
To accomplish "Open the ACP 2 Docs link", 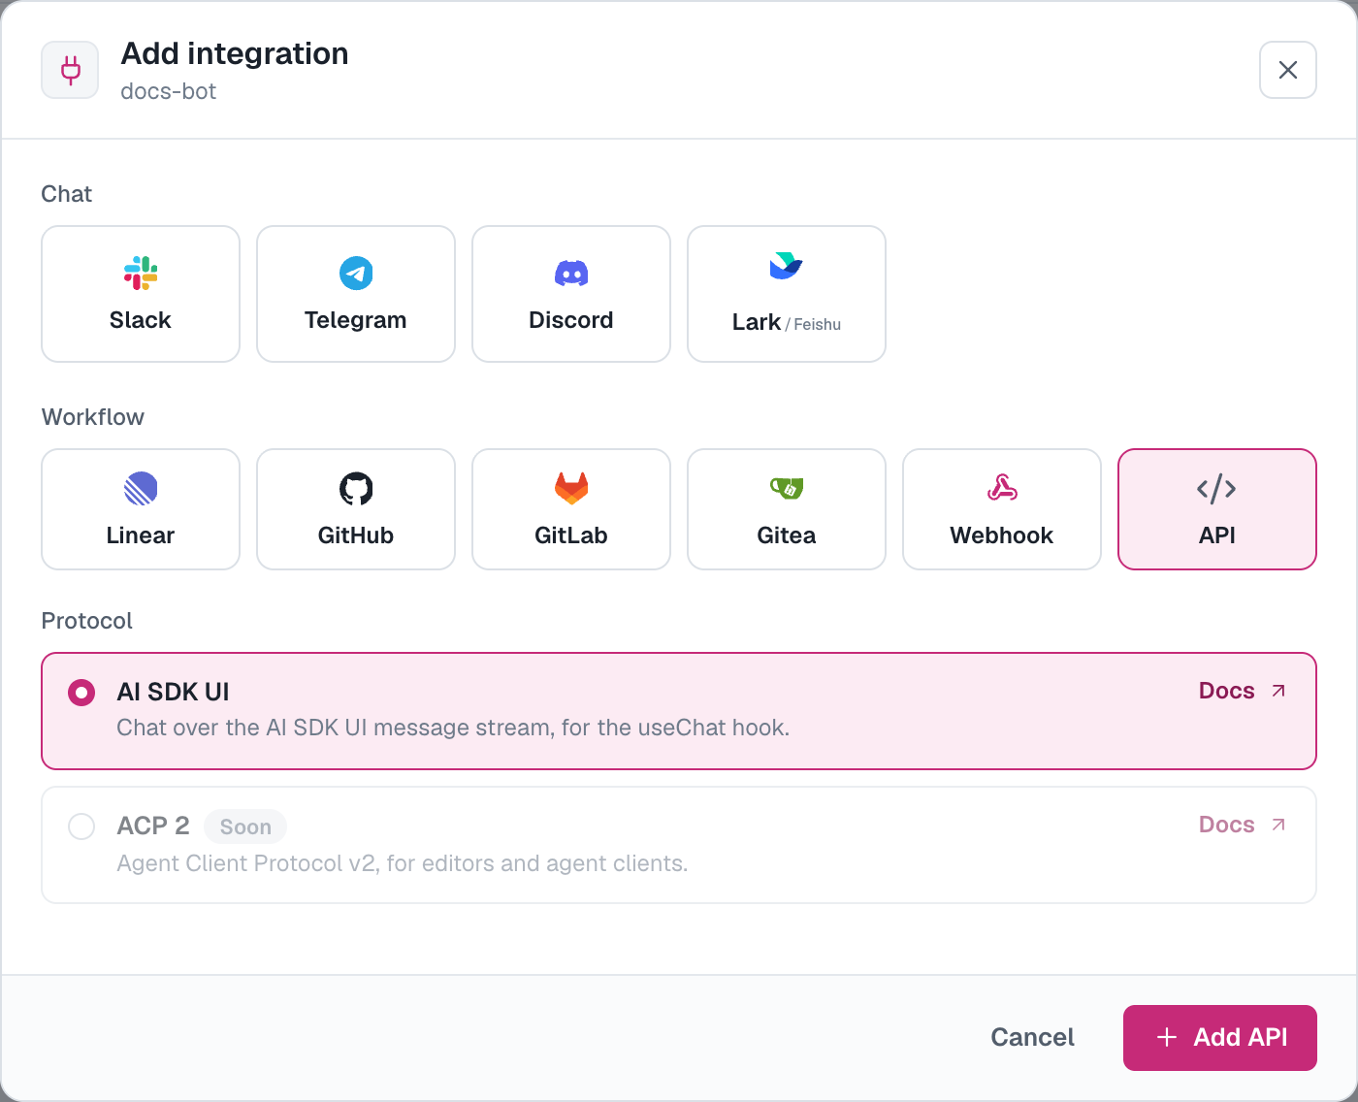I will (1243, 825).
